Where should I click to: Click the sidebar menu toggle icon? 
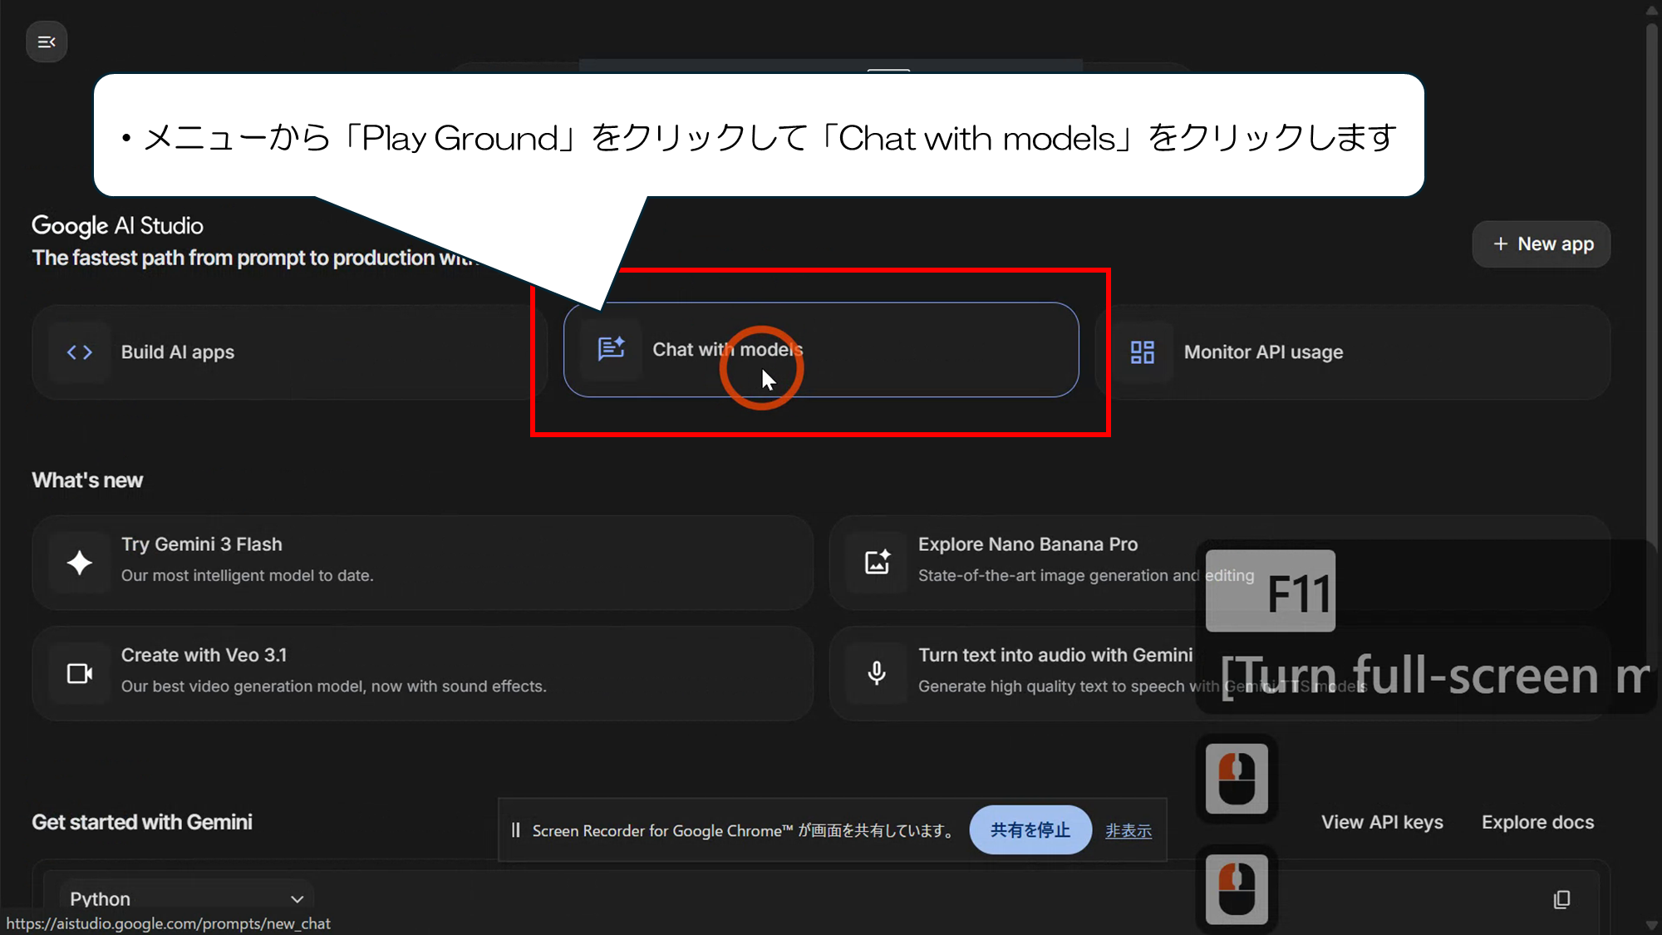tap(47, 42)
